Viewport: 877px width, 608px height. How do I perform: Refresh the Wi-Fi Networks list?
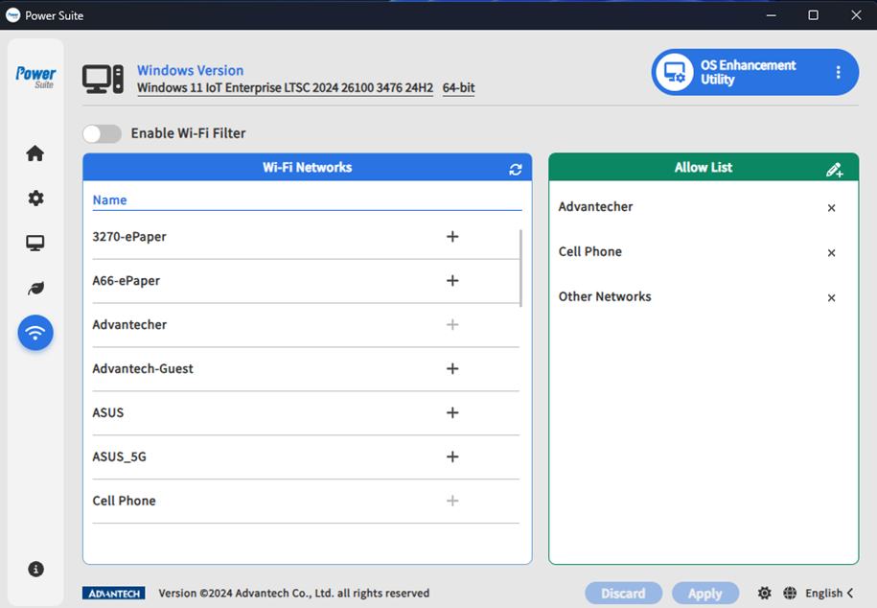516,169
